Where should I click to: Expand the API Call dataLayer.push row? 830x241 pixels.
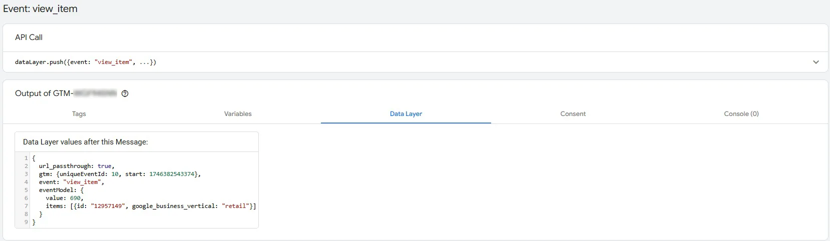click(816, 62)
